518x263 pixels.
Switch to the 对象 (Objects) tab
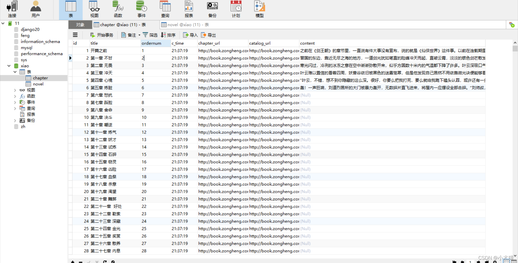point(80,25)
